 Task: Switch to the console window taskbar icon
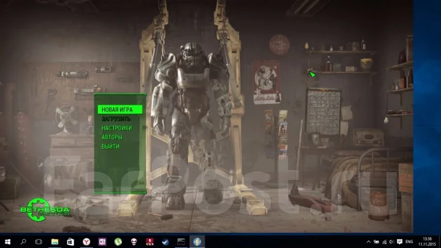click(181, 241)
